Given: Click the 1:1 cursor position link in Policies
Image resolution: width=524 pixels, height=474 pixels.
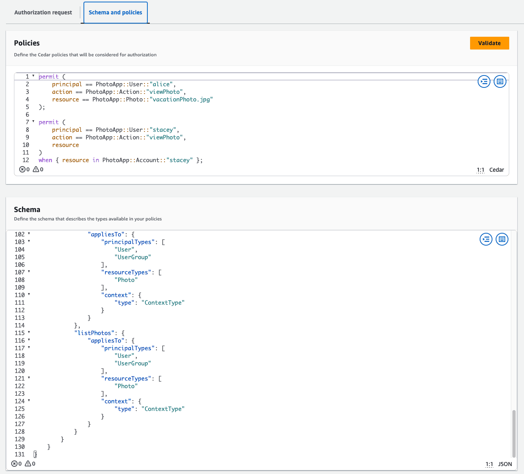Looking at the screenshot, I should pos(480,170).
